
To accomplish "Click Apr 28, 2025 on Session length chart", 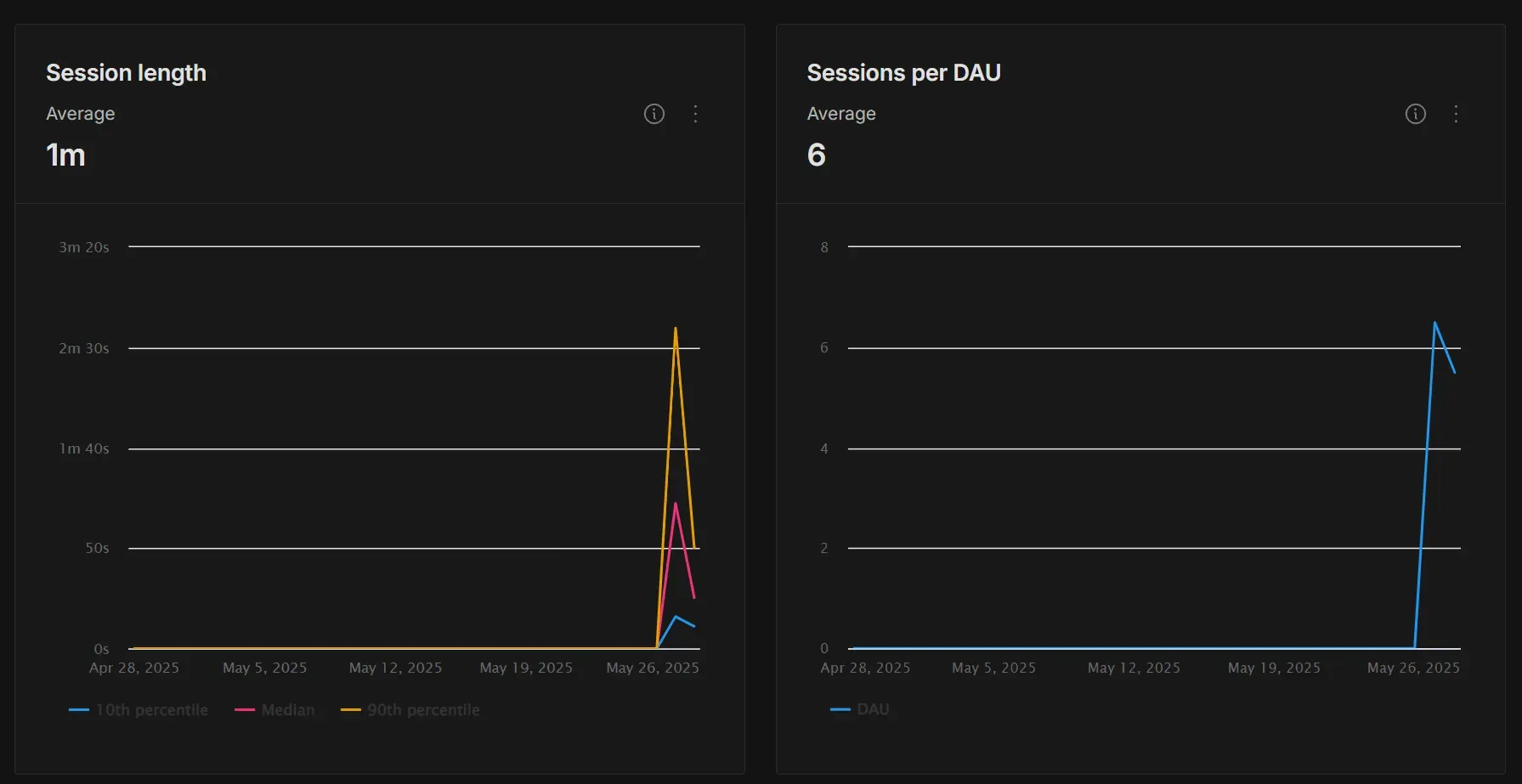I will tap(134, 668).
